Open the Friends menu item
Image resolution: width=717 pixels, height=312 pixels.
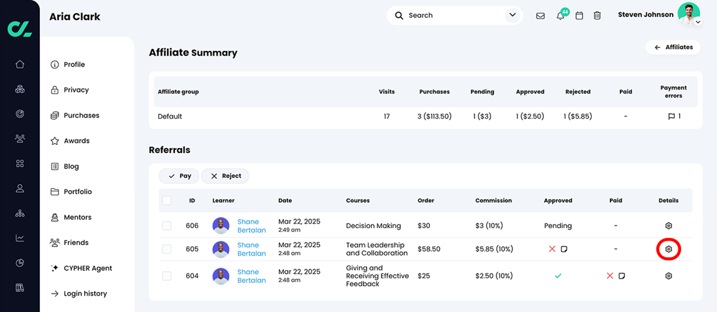(69, 242)
